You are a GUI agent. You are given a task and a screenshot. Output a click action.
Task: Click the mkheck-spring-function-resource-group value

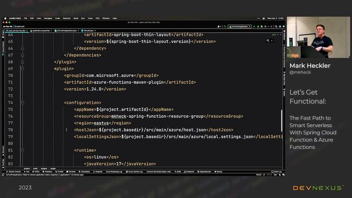[x=157, y=116]
